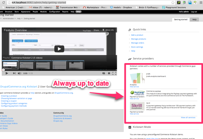This screenshot has width=203, height=139.
Task: Open the models - Dropbox bookmark
Action: coord(121,7)
